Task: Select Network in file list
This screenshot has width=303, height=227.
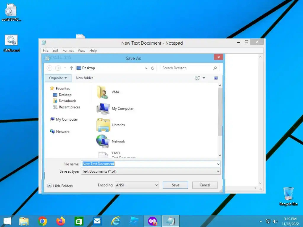Action: click(111, 141)
